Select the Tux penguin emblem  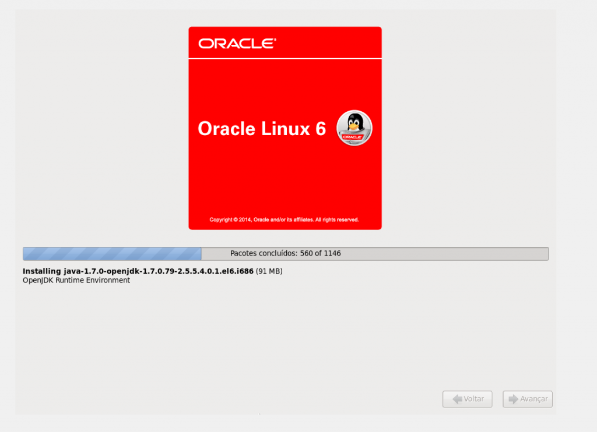(x=354, y=124)
